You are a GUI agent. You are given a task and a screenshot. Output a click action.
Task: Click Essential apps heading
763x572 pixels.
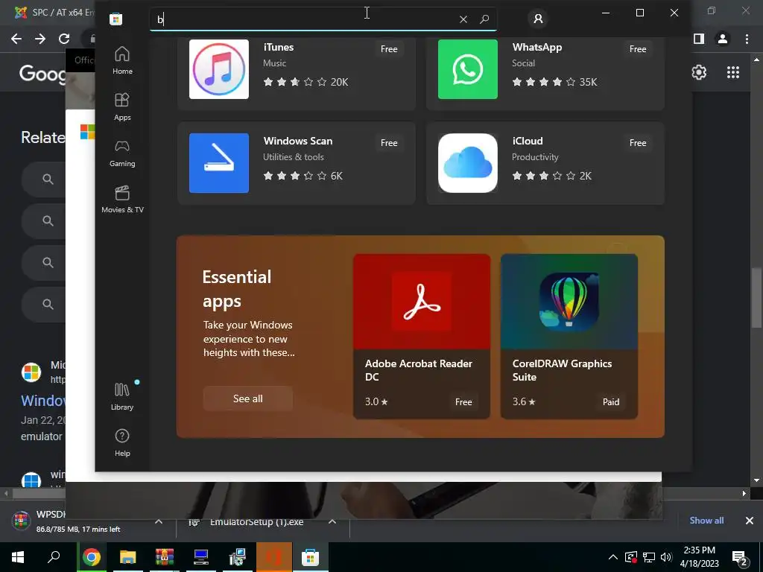[x=236, y=289]
